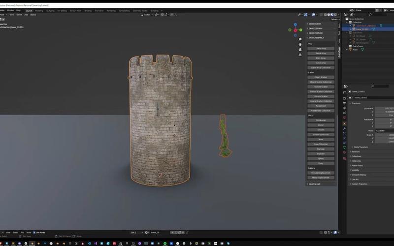Viewport: 394px width, 246px height.
Task: Open the Help menu
Action: [18, 10]
